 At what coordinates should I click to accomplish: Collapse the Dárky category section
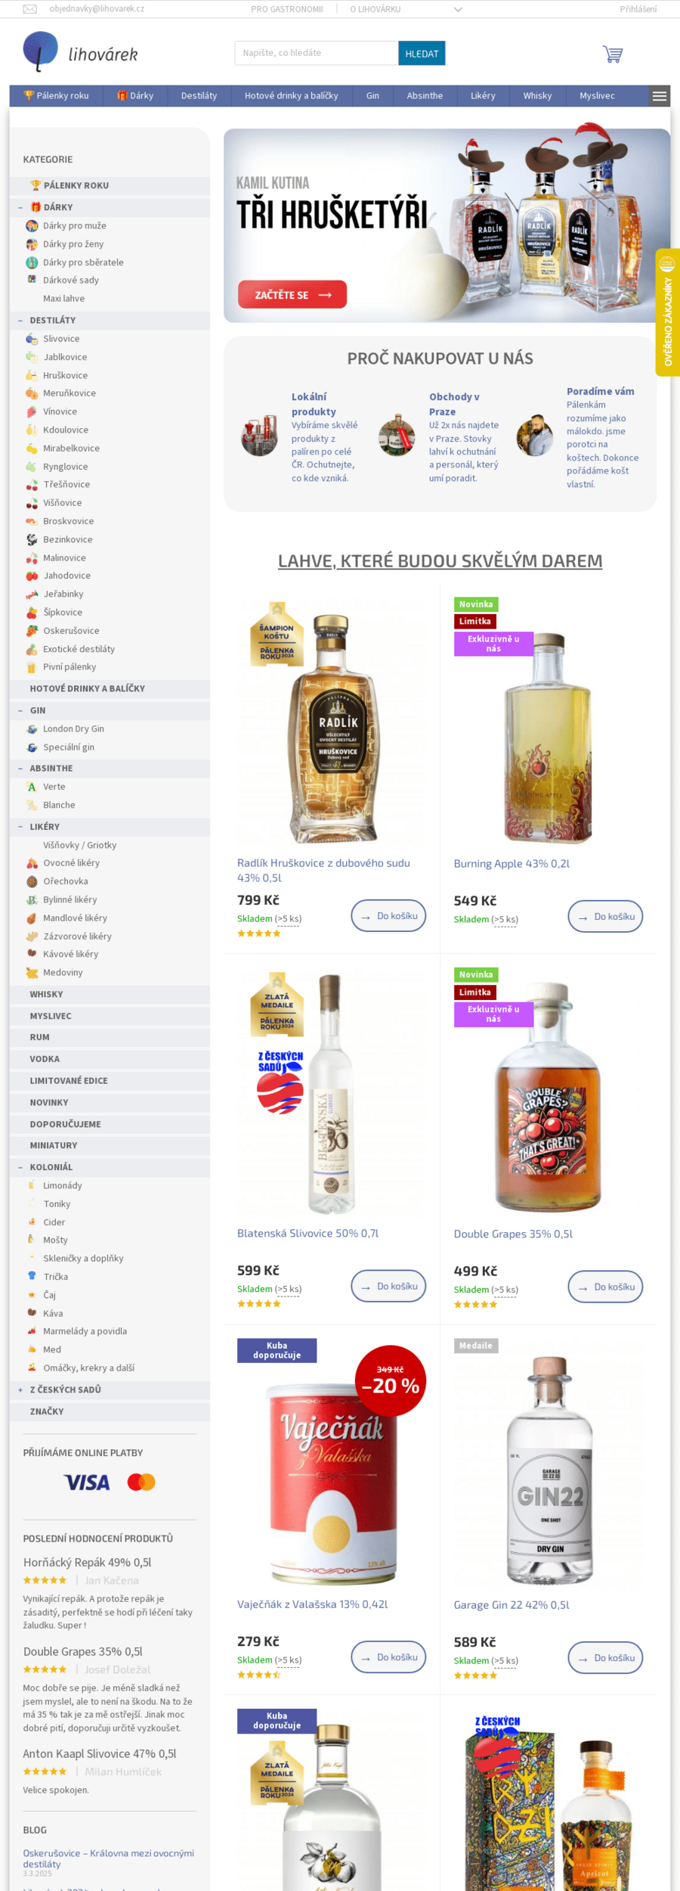click(x=20, y=207)
